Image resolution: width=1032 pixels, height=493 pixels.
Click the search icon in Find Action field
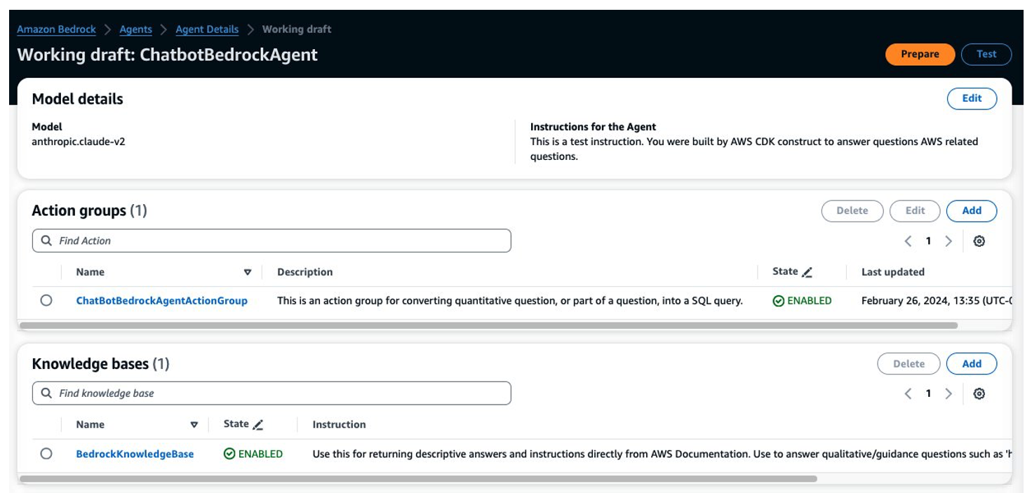46,241
